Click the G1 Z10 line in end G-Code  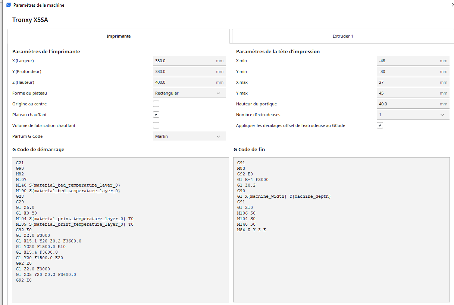pyautogui.click(x=245, y=207)
